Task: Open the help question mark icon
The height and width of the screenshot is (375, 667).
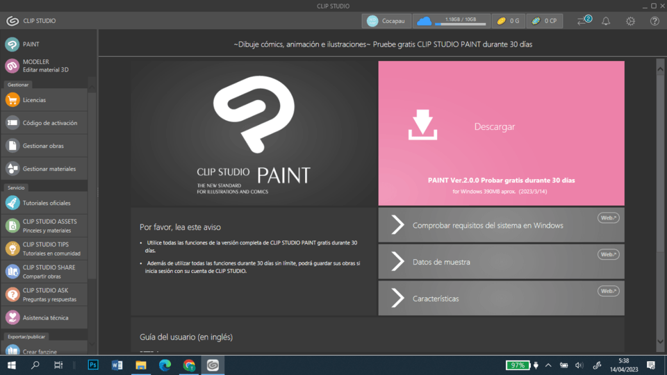Action: point(654,21)
